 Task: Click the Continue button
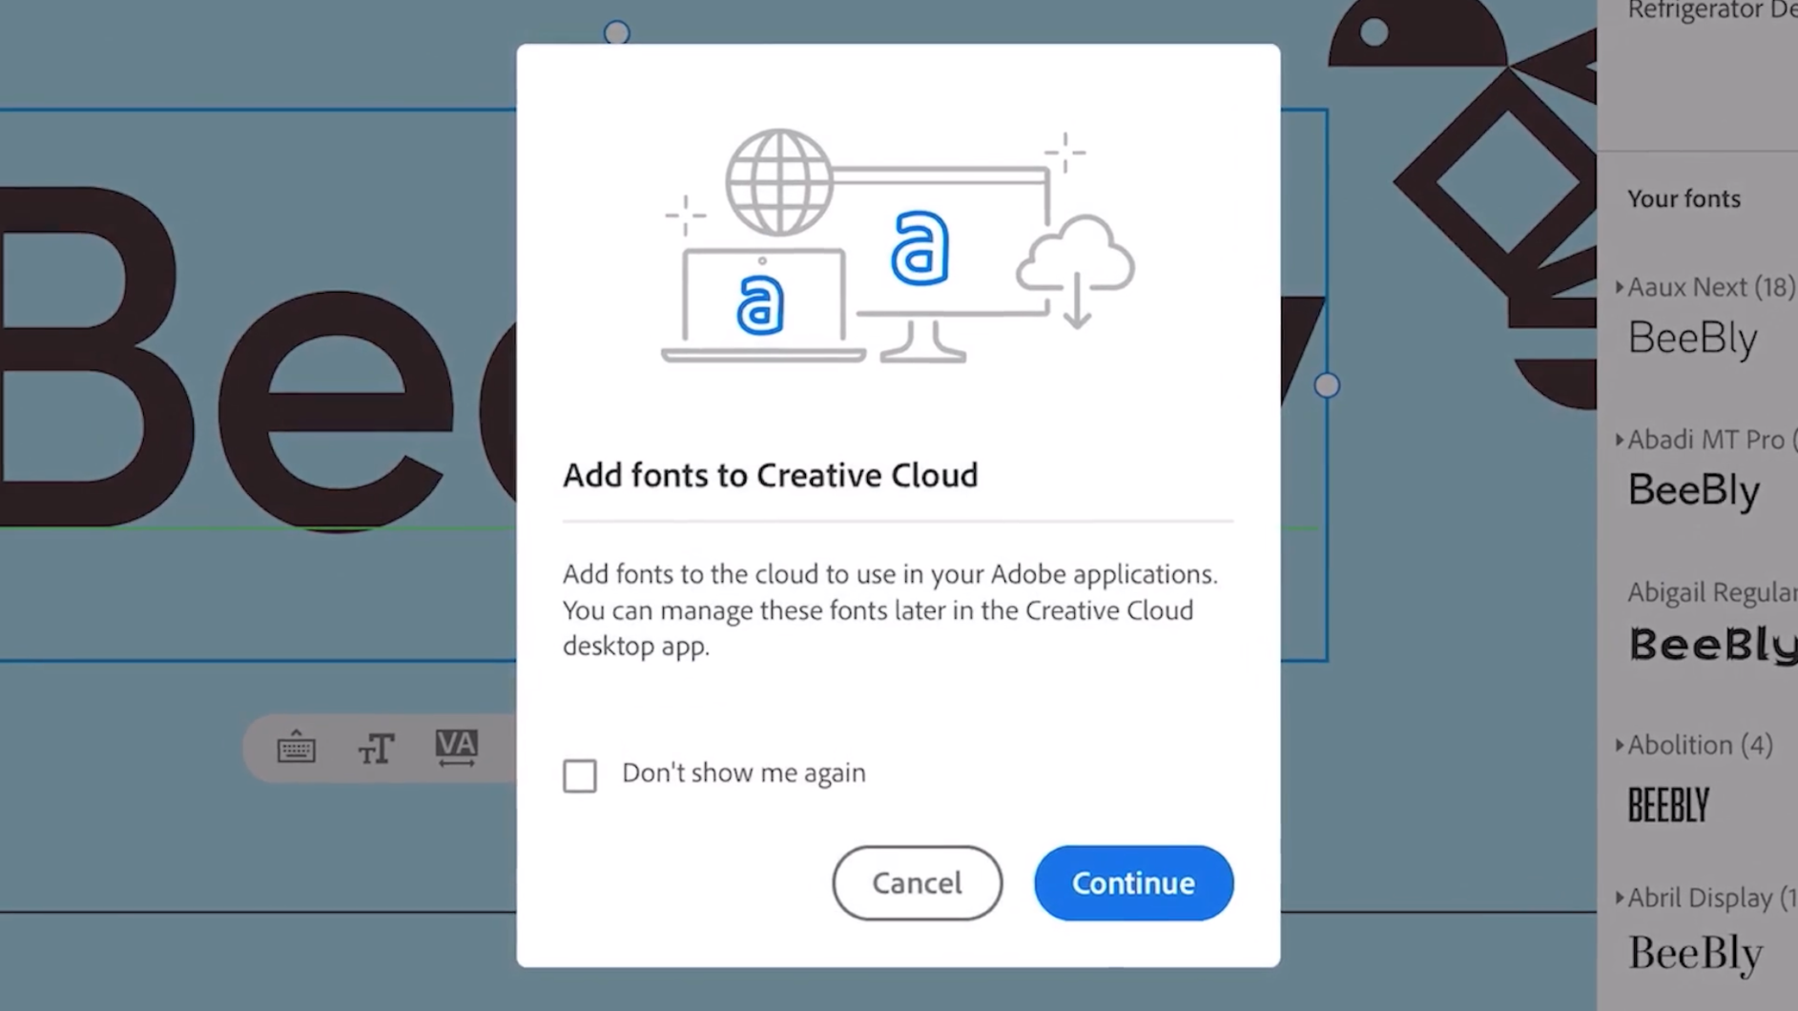click(1133, 883)
